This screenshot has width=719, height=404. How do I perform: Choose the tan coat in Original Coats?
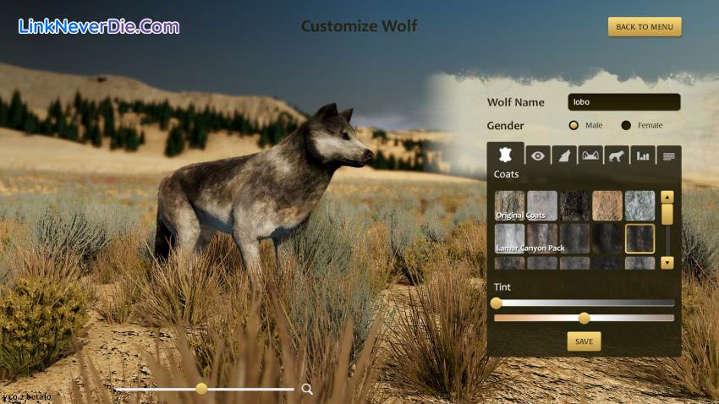607,205
